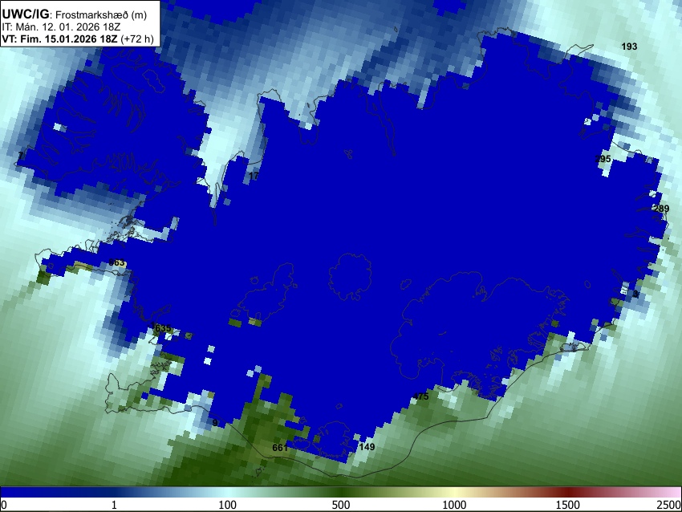Click the title 'UWC/IG: Frostmarkshæð (m)'
Viewport: 682px width, 512px height.
pyautogui.click(x=75, y=14)
